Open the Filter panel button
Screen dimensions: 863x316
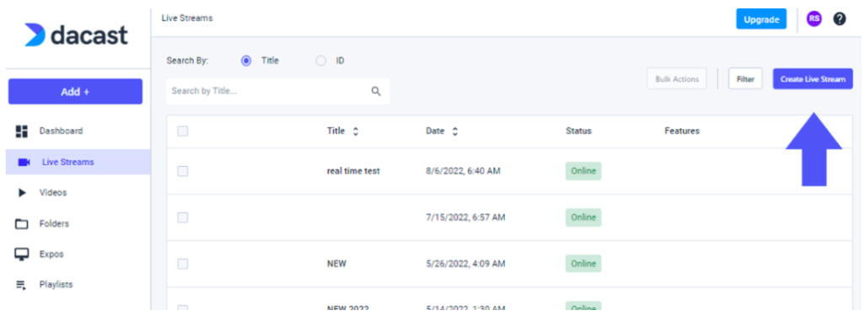tap(745, 79)
